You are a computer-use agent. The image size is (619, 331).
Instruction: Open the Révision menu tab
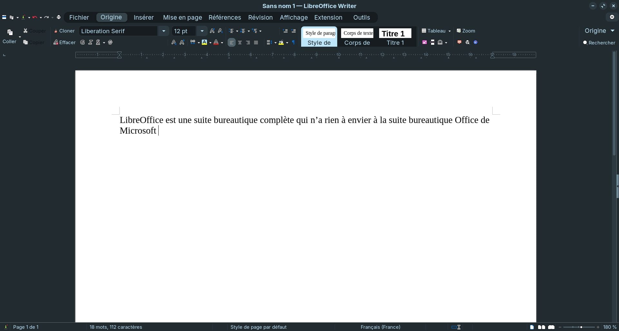[260, 17]
